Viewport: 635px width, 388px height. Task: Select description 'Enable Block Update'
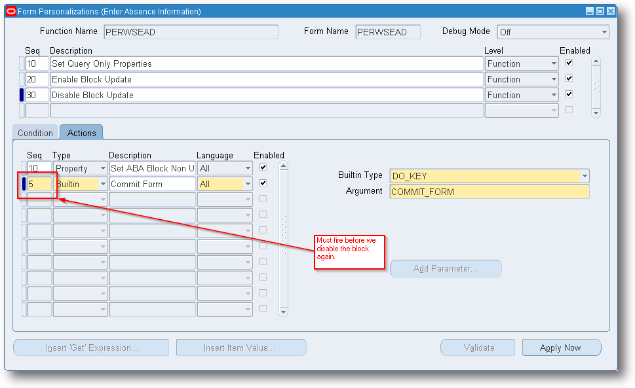coord(267,79)
